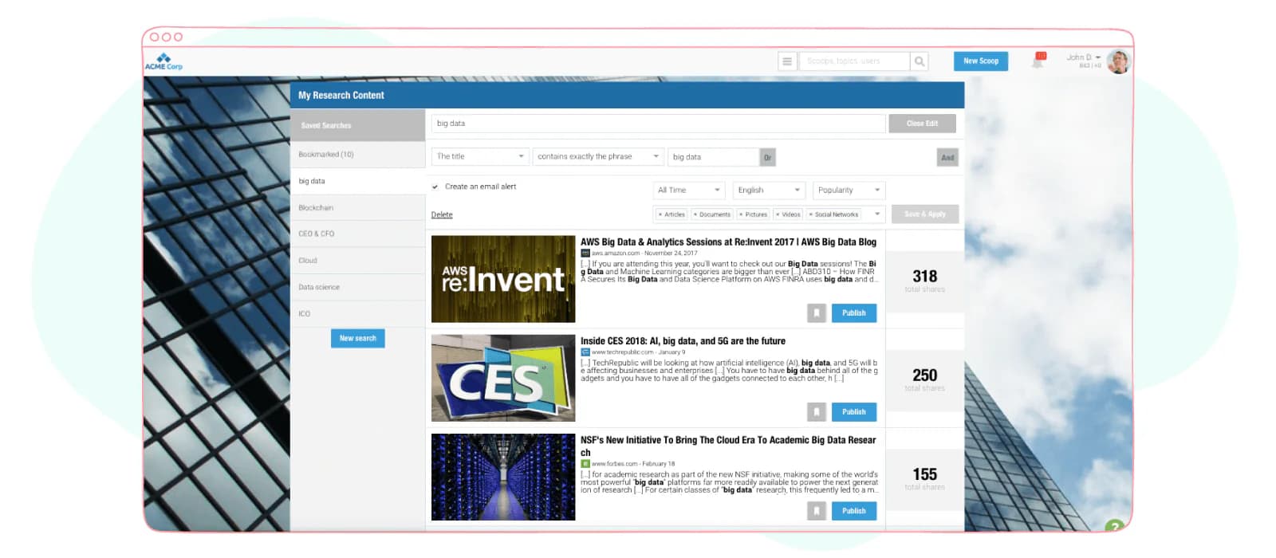Bookmark the NSF's New Initiative article
The width and height of the screenshot is (1276, 558).
pyautogui.click(x=816, y=511)
